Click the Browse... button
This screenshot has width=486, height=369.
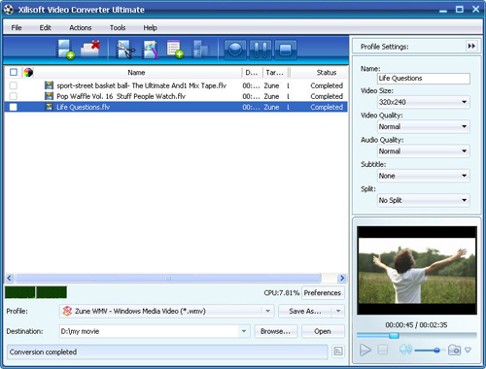tap(275, 331)
